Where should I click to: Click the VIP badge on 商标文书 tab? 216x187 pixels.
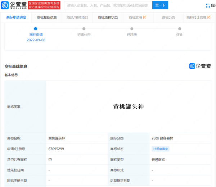[x=144, y=17]
